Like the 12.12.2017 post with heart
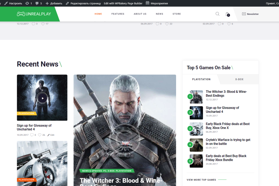279x186 pixels. coord(43,24)
